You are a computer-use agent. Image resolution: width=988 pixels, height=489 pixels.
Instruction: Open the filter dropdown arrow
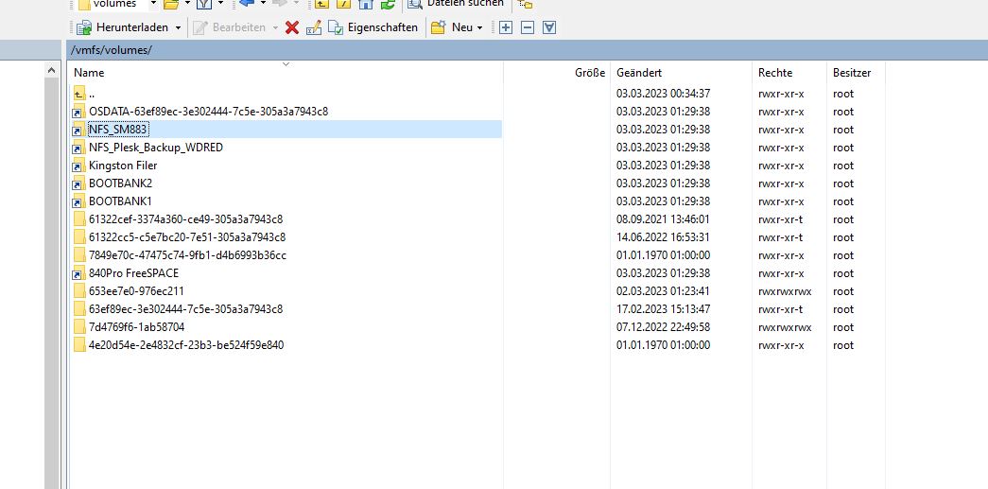point(220,4)
